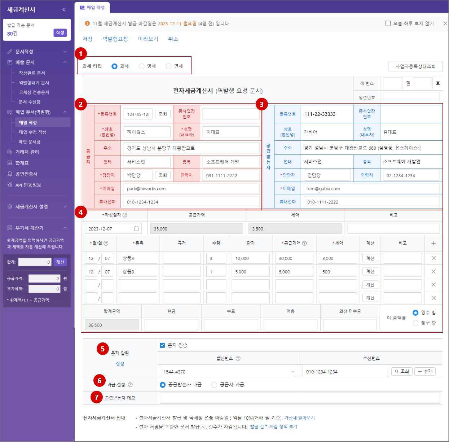The width and height of the screenshot is (449, 442).
Task: Open 매입 문서함 in sidebar
Action: [30, 142]
